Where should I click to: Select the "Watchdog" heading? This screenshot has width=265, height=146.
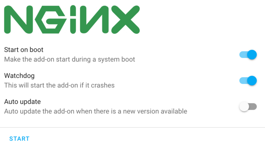tap(19, 76)
